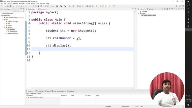Open Project Explorer view menu dots

(x=24, y=11)
